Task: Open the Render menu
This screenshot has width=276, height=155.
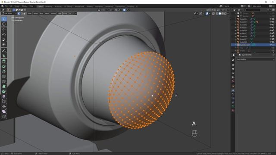Action: pyautogui.click(x=17, y=6)
